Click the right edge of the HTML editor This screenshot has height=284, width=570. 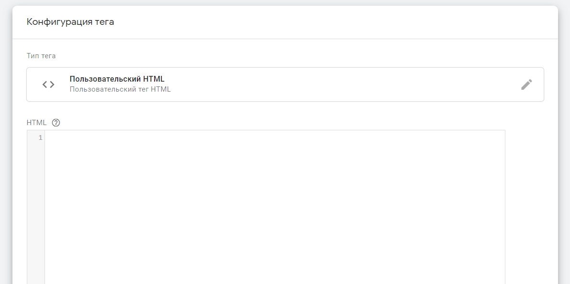503,205
